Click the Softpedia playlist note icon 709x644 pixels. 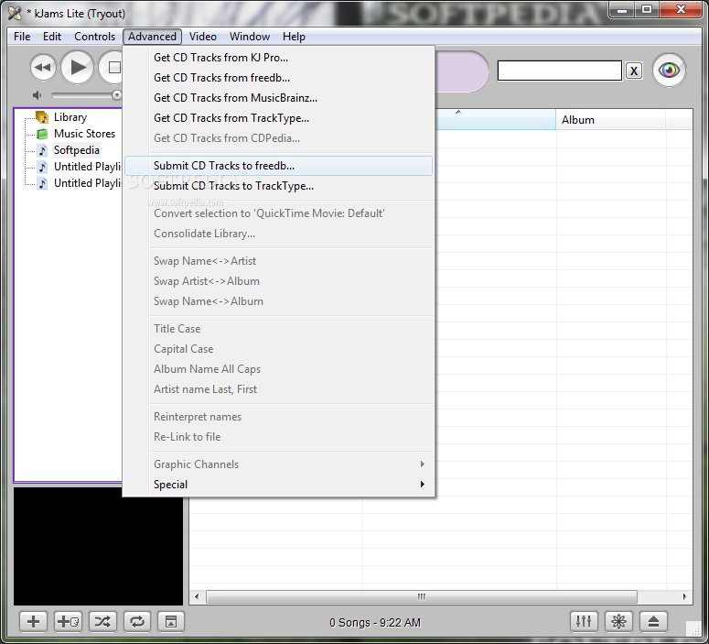pyautogui.click(x=42, y=150)
